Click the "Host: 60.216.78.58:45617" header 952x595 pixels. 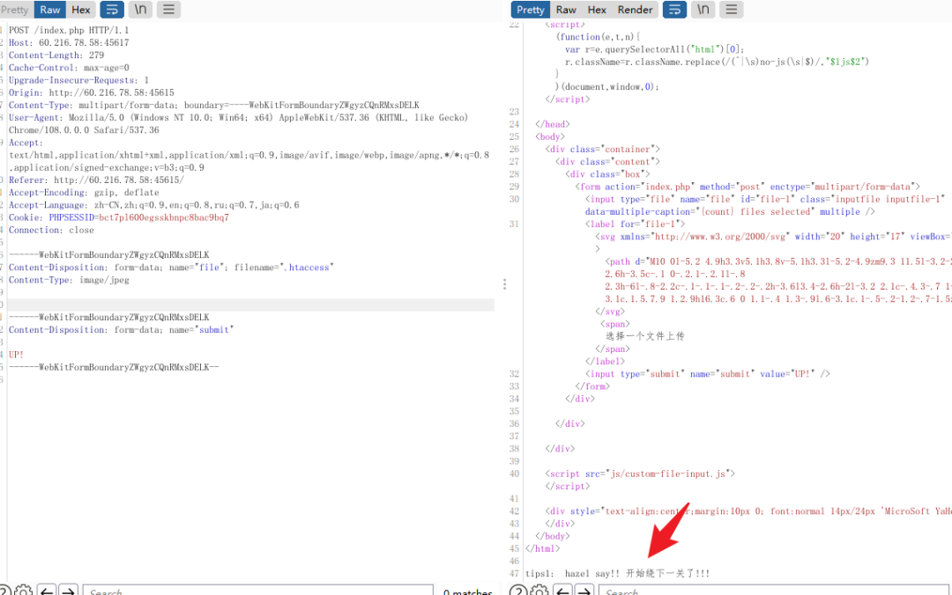(x=69, y=43)
